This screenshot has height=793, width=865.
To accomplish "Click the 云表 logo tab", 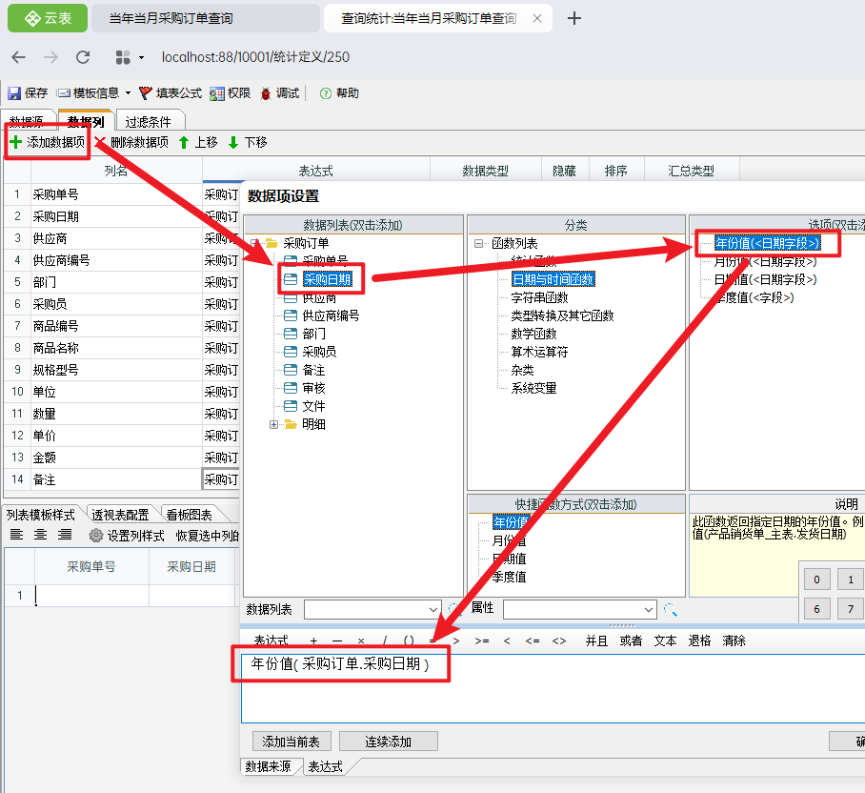I will click(x=48, y=18).
